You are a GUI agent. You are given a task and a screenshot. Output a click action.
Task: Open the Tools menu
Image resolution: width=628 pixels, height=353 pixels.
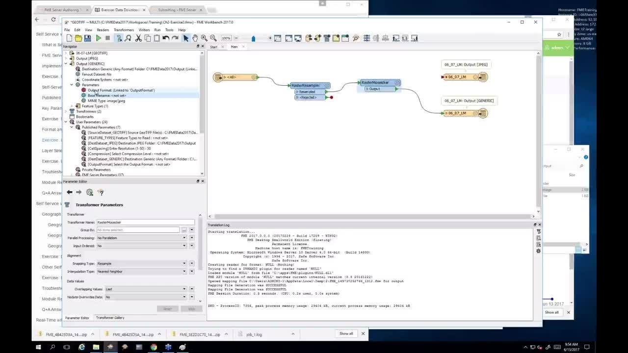point(169,30)
